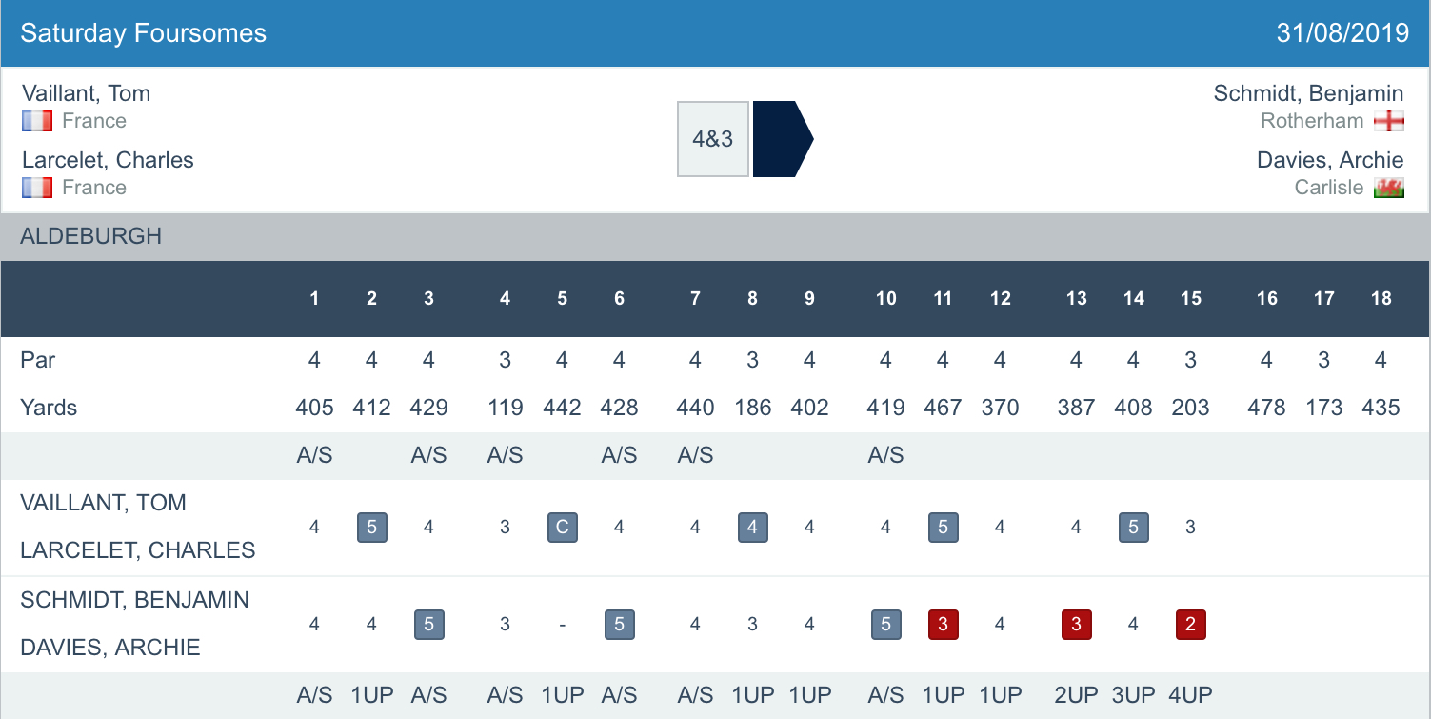Click Schmidt's bogey 5 badge on hole 10

pos(885,625)
